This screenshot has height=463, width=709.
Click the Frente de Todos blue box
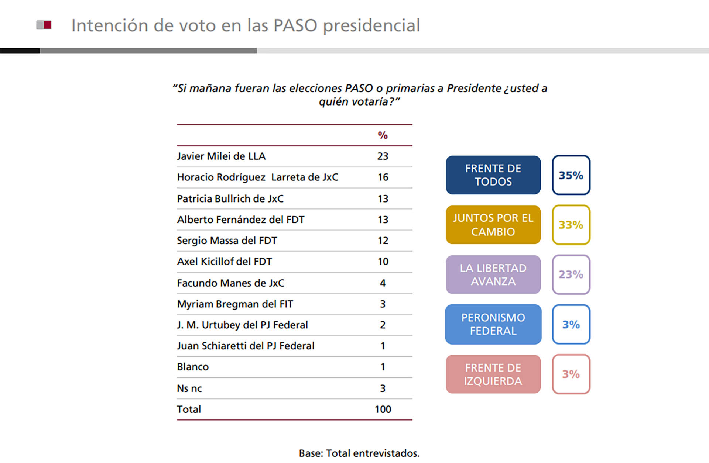pos(493,175)
